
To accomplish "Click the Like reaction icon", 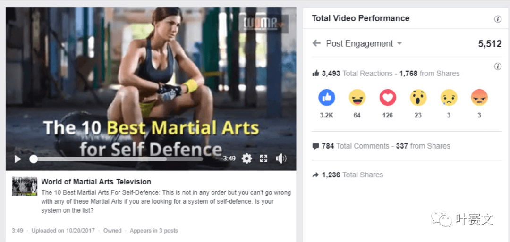I will point(327,98).
